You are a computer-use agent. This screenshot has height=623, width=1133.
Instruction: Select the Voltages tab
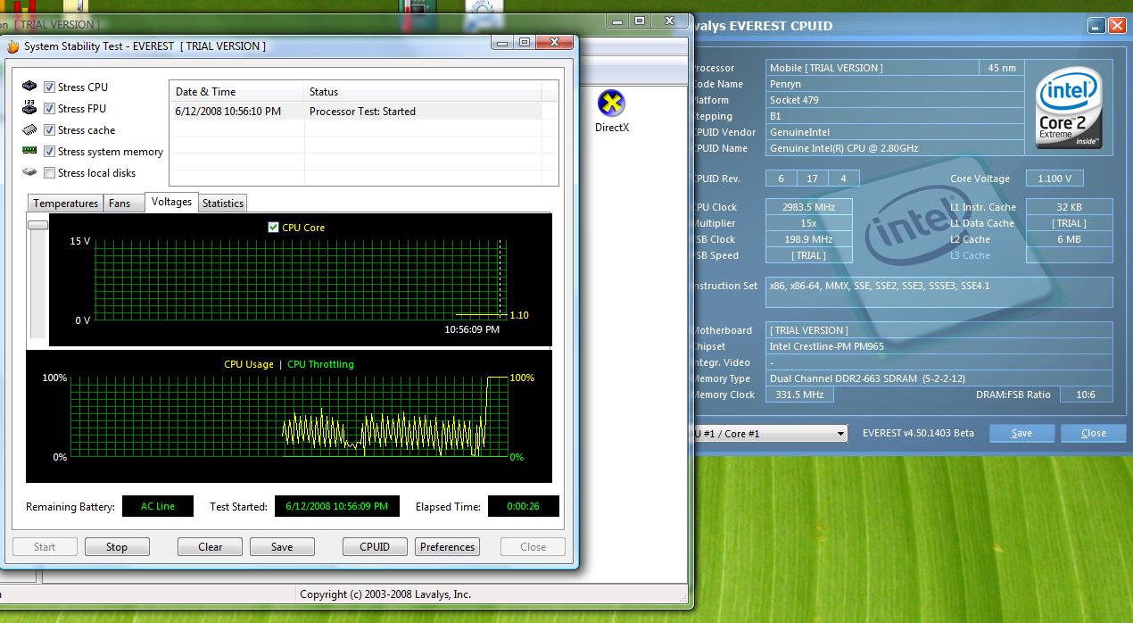[x=171, y=202]
